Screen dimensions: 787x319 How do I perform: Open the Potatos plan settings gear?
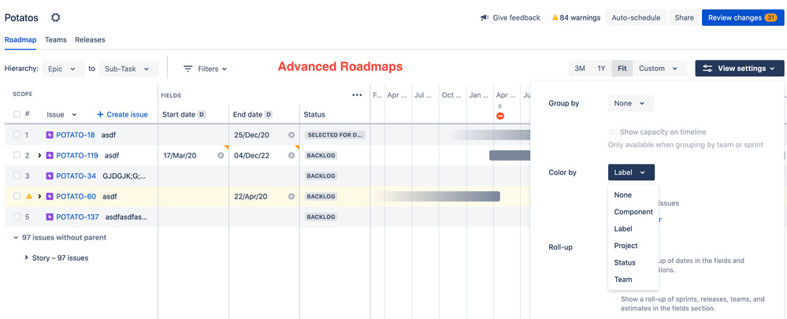coord(56,17)
